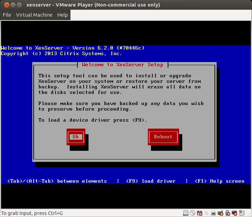Click the Ok button in XenServer Setup
This screenshot has height=217, width=252.
coord(76,137)
